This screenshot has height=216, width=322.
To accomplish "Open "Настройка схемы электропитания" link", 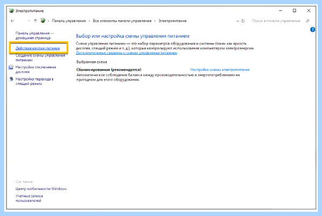I will [219, 70].
